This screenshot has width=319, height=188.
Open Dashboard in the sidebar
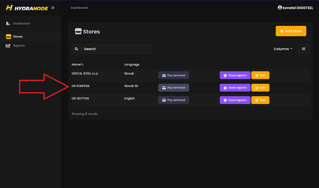pyautogui.click(x=22, y=23)
